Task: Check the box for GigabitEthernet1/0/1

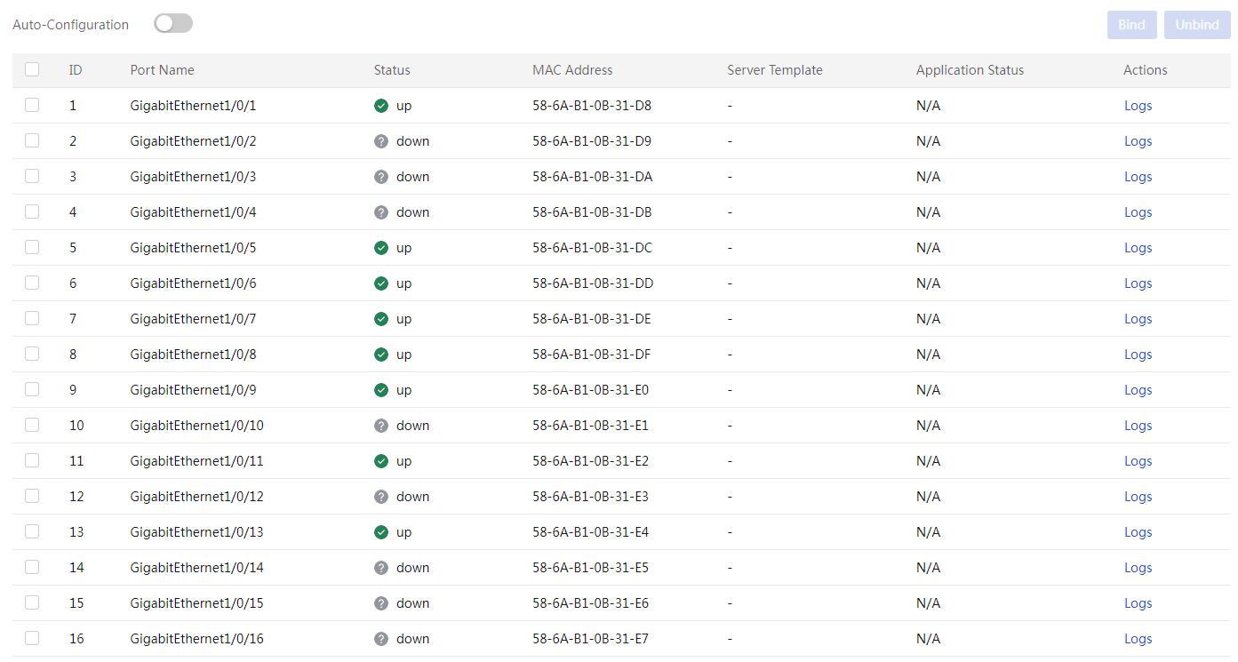Action: click(x=32, y=105)
